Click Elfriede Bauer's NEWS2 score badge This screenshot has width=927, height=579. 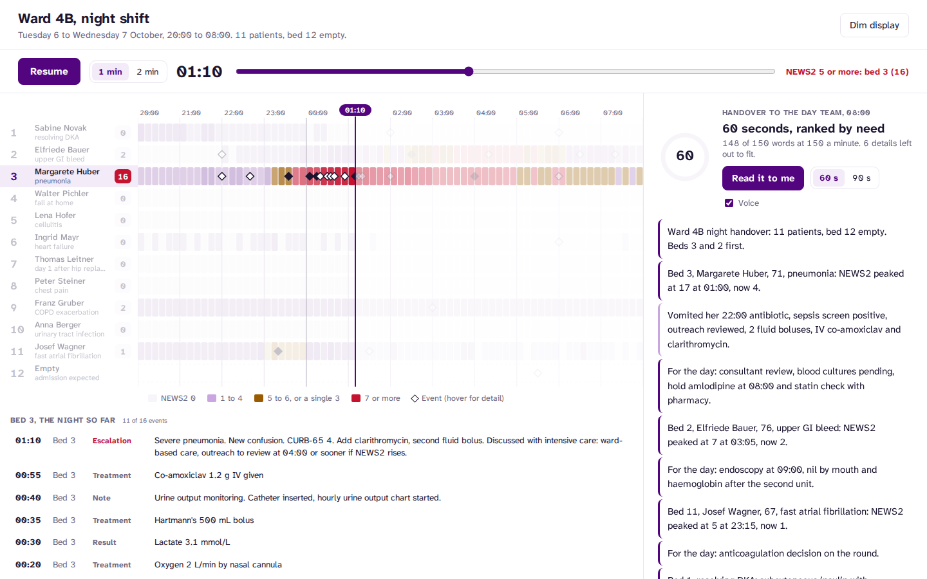[123, 154]
